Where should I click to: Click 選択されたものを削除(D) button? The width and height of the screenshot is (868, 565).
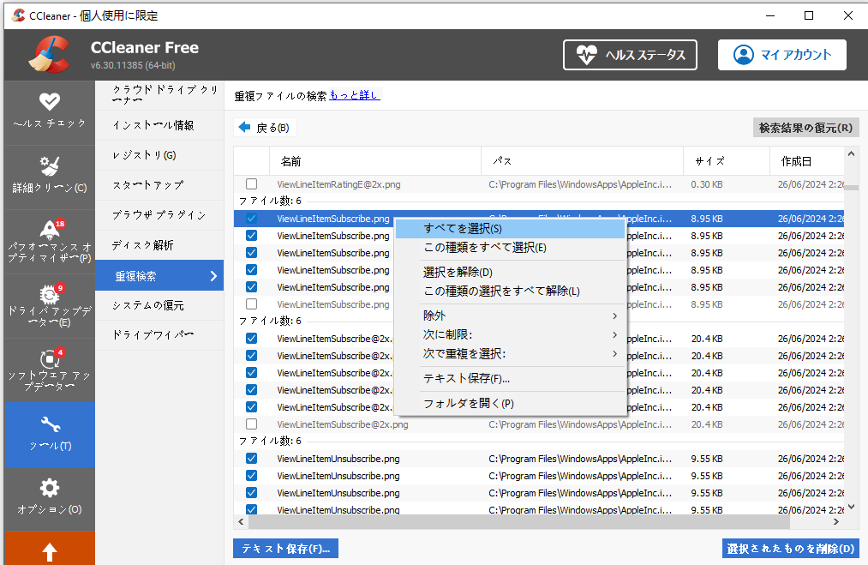[791, 549]
